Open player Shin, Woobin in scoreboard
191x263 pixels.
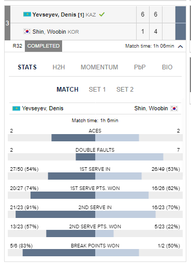coord(49,32)
